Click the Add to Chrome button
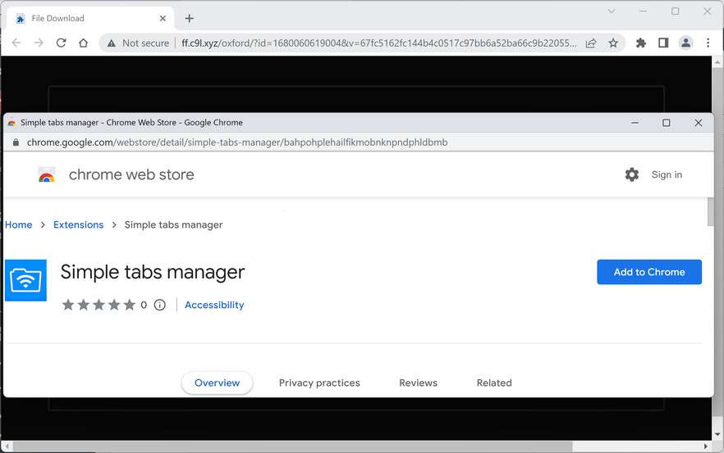 click(x=649, y=272)
